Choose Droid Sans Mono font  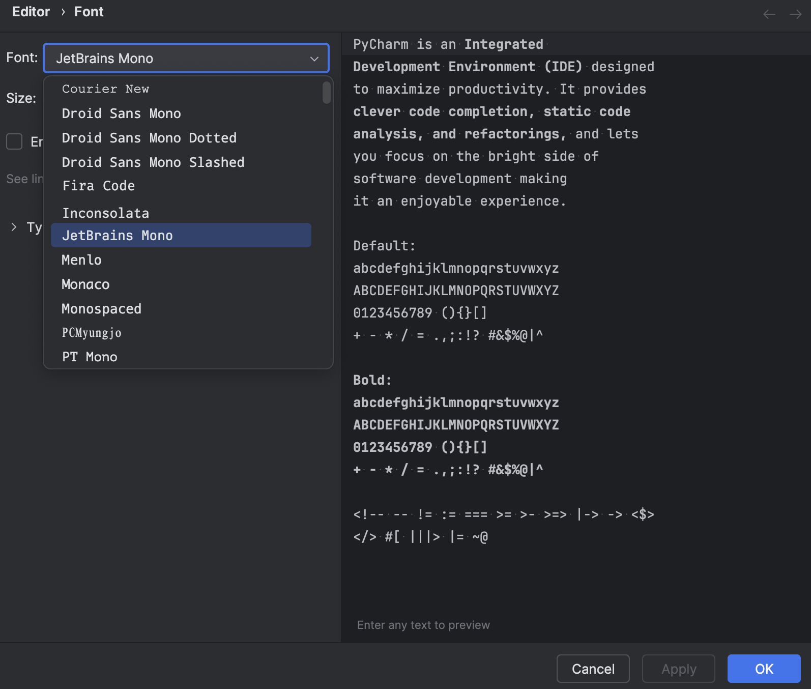181,113
